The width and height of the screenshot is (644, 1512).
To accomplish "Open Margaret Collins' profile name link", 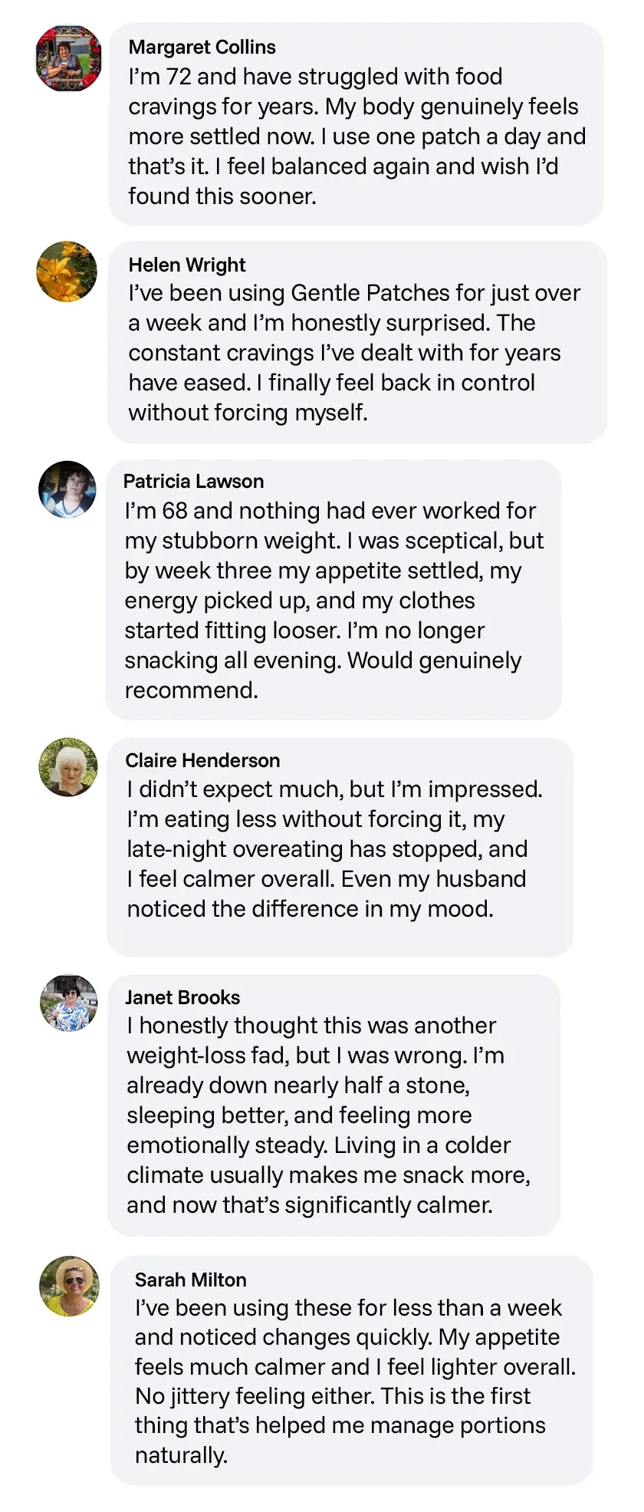I will [202, 47].
